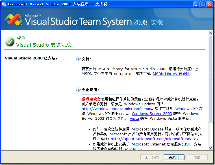Image resolution: width=215 pixels, height=165 pixels.
Task: Click the 文档: section heading
Action: (x=86, y=59)
